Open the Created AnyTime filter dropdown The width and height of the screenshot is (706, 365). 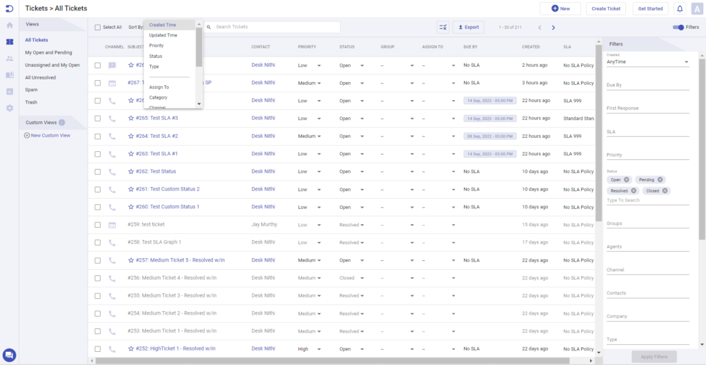click(x=648, y=61)
